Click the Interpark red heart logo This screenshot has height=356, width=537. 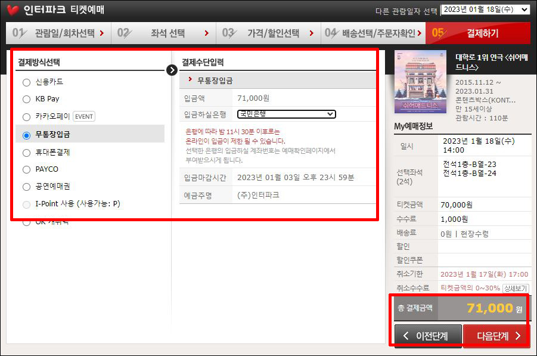pos(13,10)
